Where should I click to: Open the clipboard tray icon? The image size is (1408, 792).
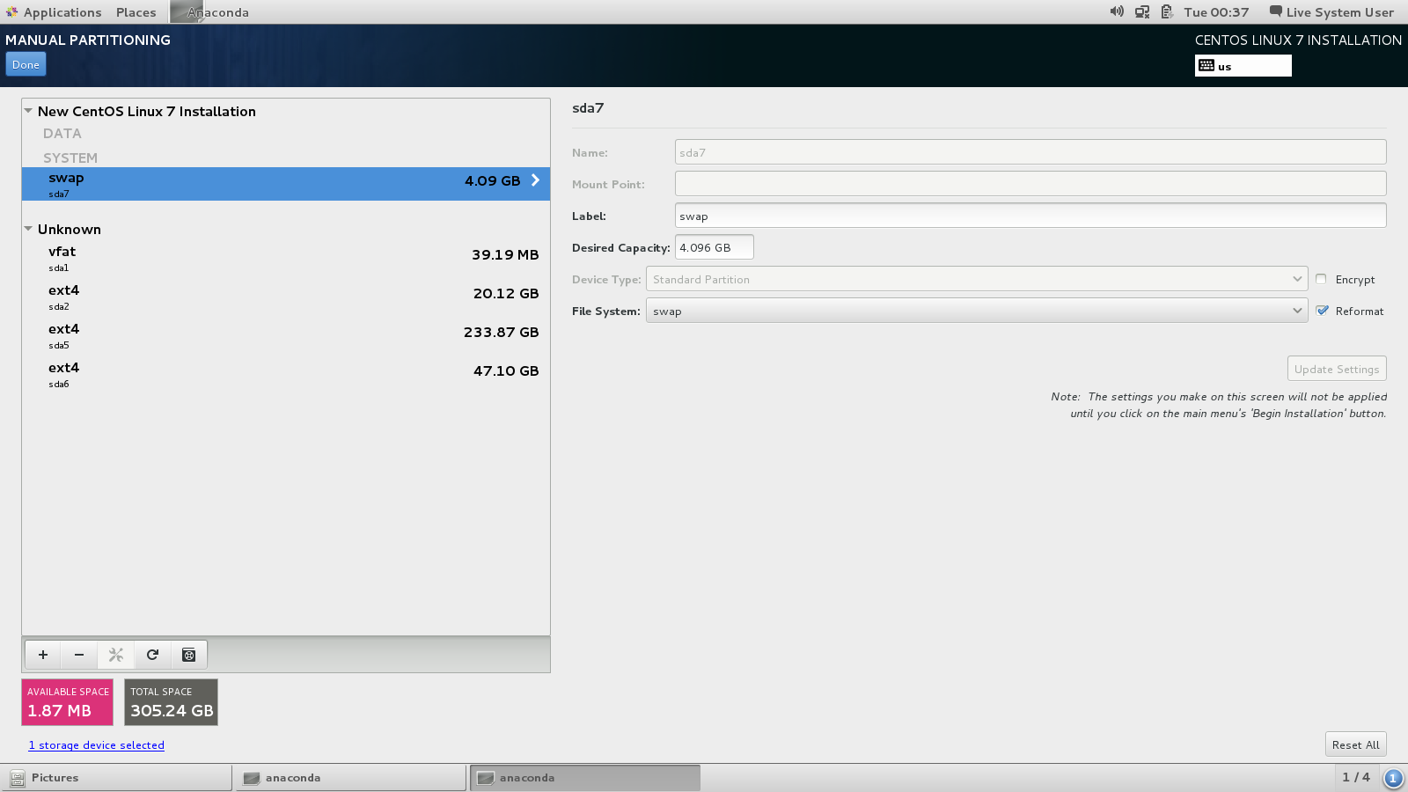click(x=1167, y=11)
